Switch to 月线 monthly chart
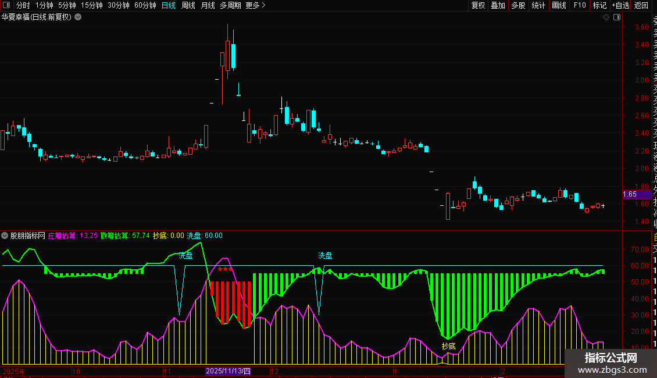This screenshot has width=657, height=378. coord(208,5)
